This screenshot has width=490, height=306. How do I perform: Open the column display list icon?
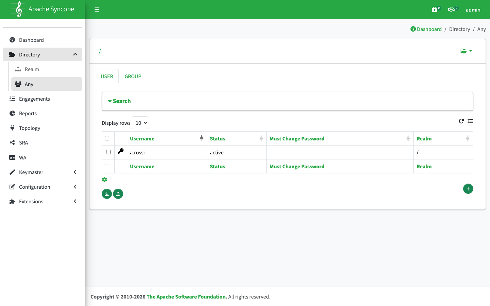[x=470, y=121]
